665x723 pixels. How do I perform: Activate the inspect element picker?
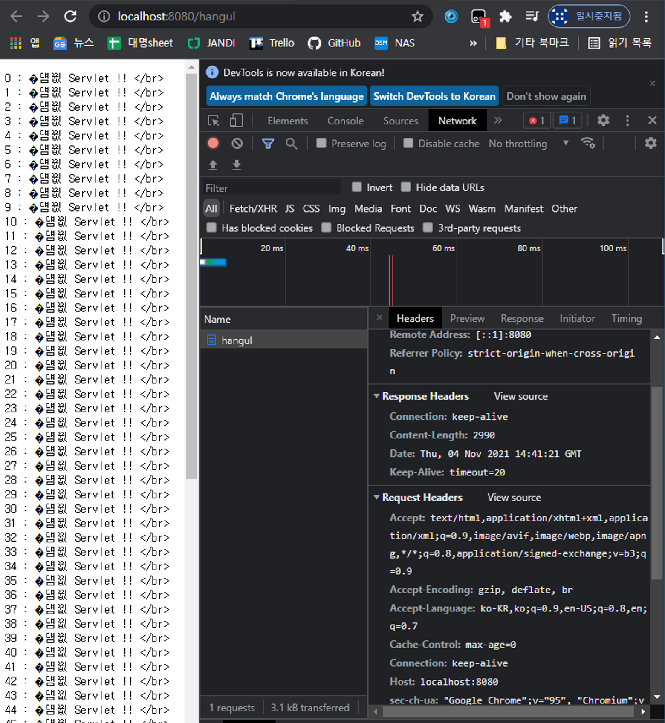(214, 121)
